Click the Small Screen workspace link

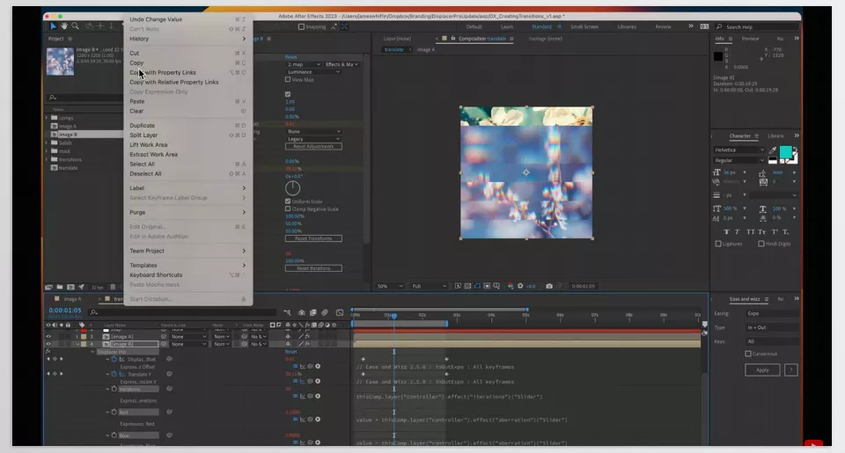584,26
